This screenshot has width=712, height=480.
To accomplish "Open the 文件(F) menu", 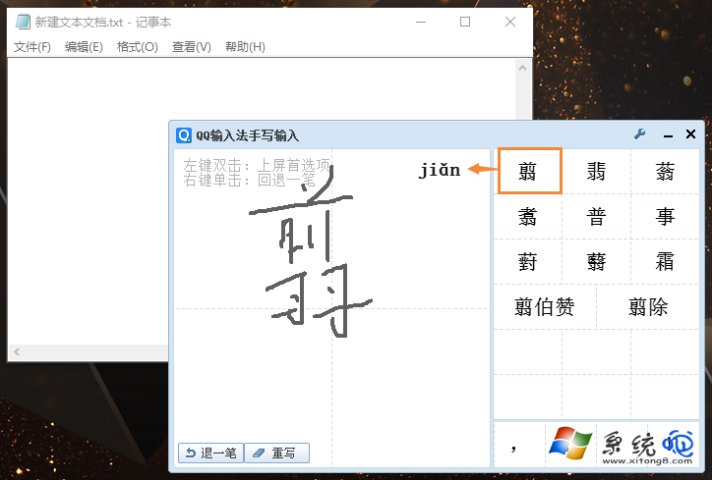I will tap(32, 47).
